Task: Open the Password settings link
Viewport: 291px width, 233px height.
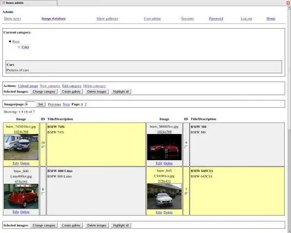Action: 216,18
